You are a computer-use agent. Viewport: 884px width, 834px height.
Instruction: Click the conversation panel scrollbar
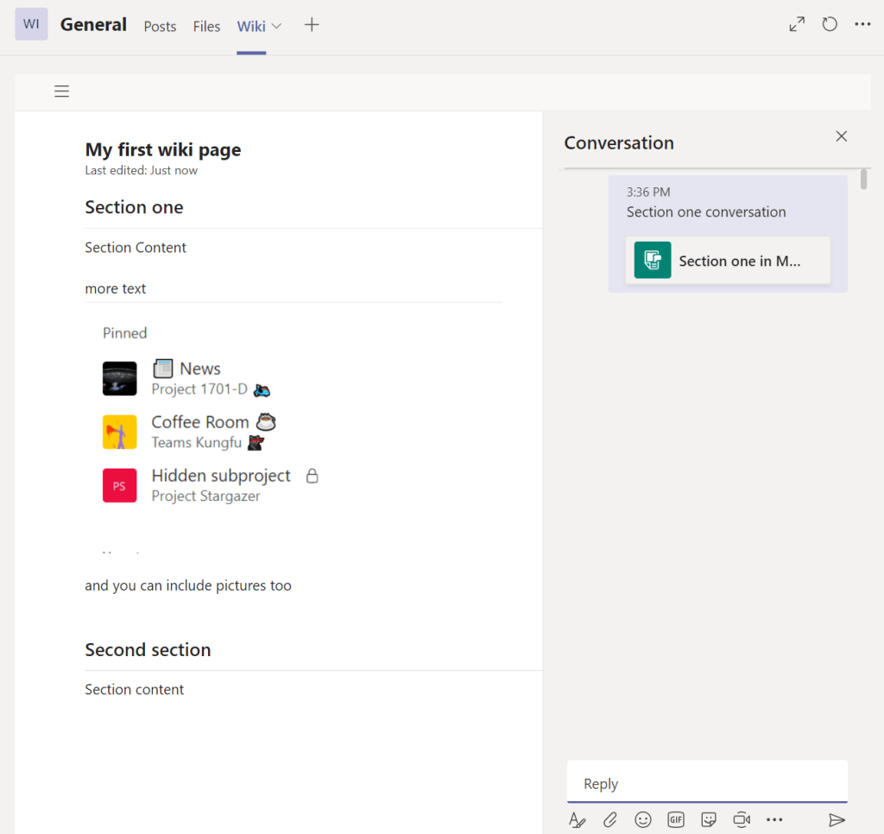point(863,180)
